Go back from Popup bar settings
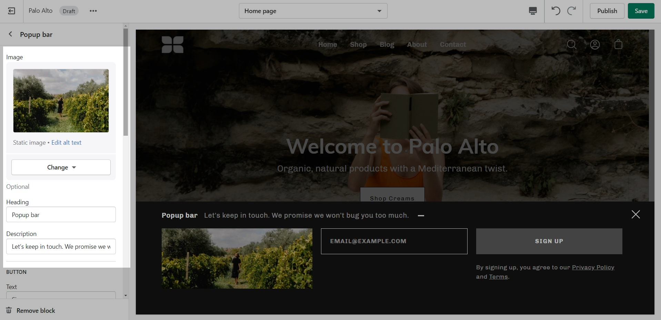661x320 pixels. [x=10, y=34]
